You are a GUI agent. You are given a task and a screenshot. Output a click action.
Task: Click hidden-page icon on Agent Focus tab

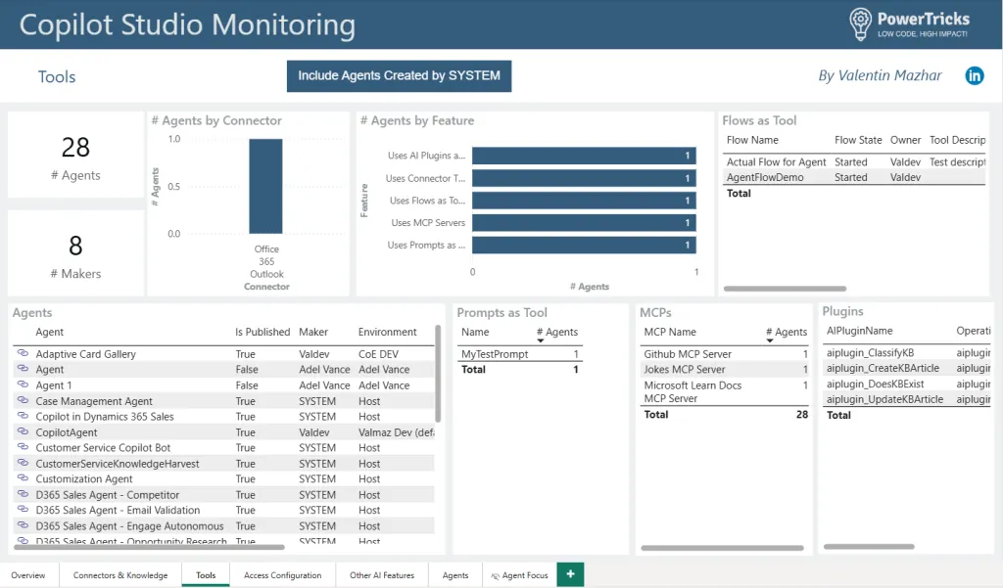point(495,576)
